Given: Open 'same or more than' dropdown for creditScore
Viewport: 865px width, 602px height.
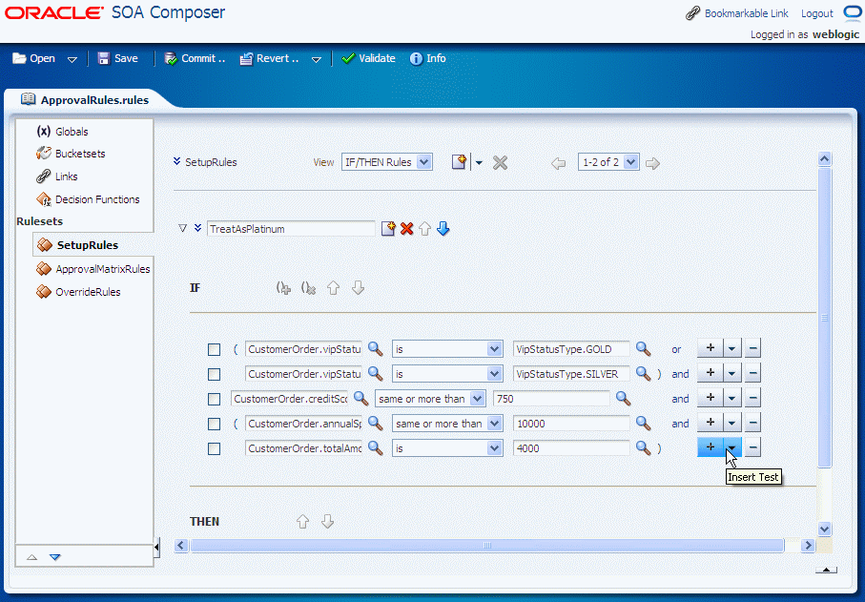Looking at the screenshot, I should coord(430,399).
